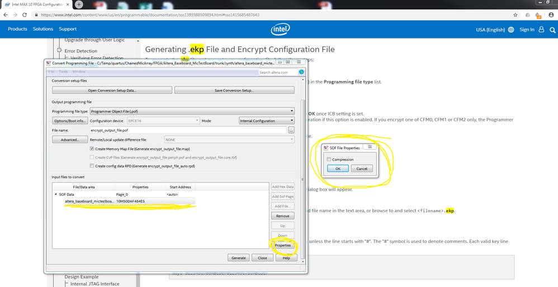Toggle Create Memory Map File checkbox
558x287 pixels.
92,149
